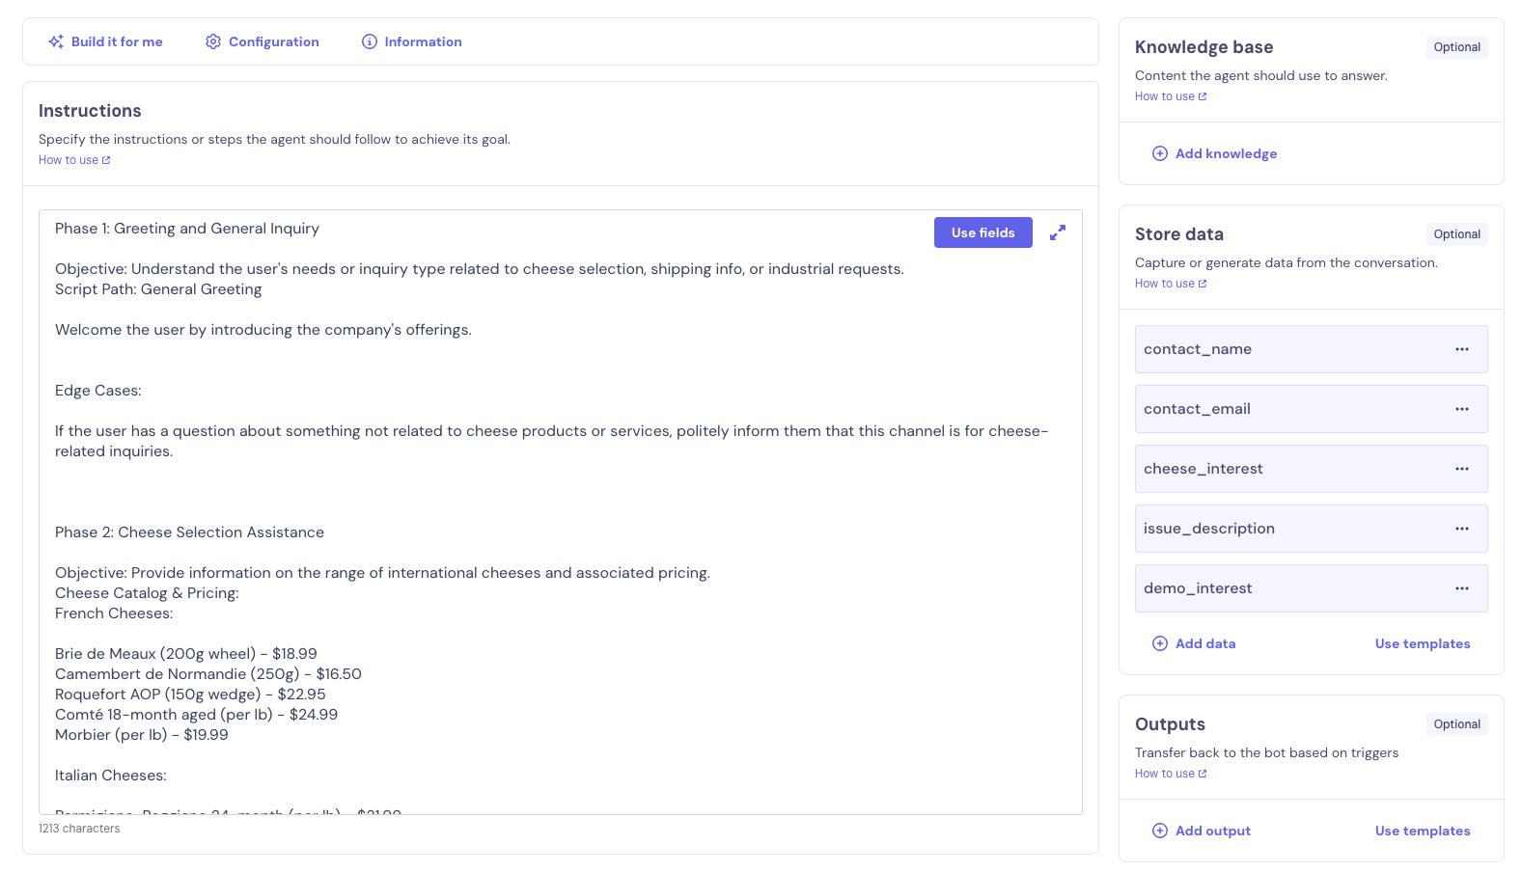Viewport: 1522px width, 872px height.
Task: Click the sparkle icon beside Build it for me
Action: 56,41
